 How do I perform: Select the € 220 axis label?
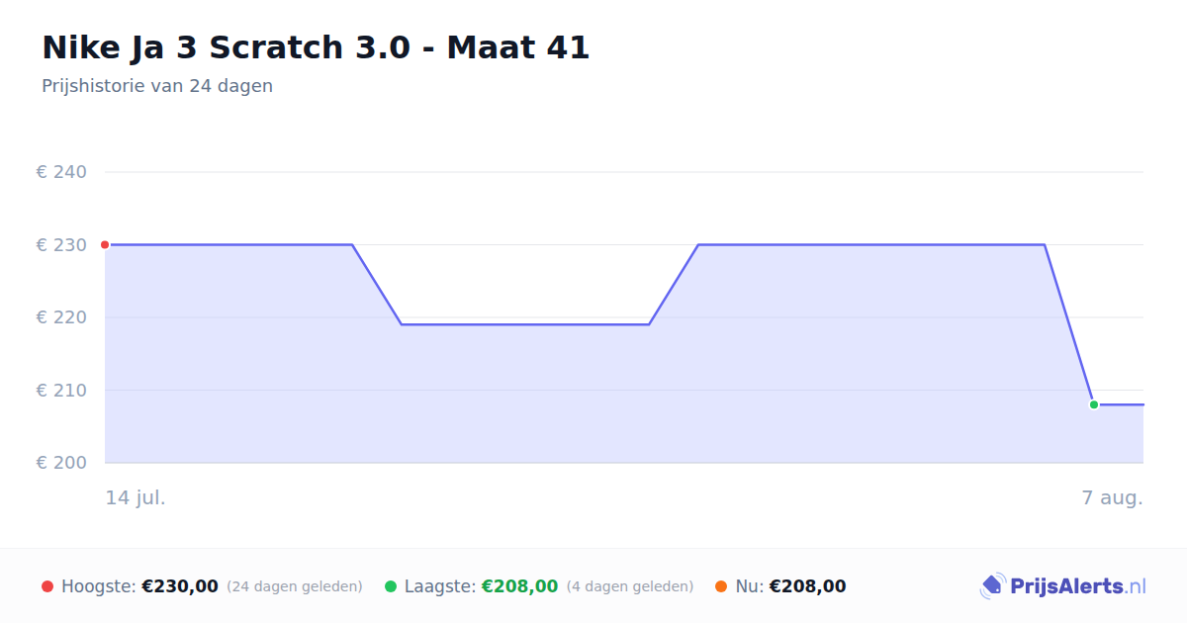pos(61,317)
